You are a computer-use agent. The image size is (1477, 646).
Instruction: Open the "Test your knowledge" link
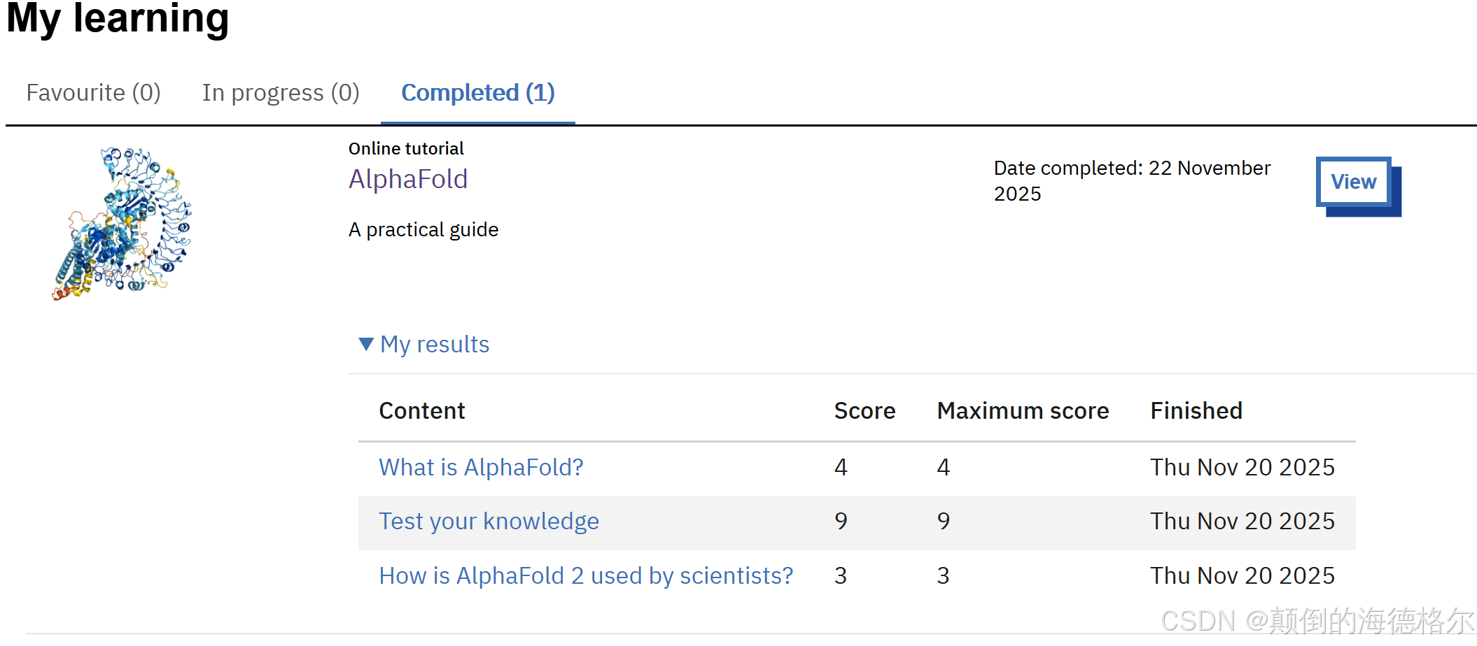click(489, 522)
